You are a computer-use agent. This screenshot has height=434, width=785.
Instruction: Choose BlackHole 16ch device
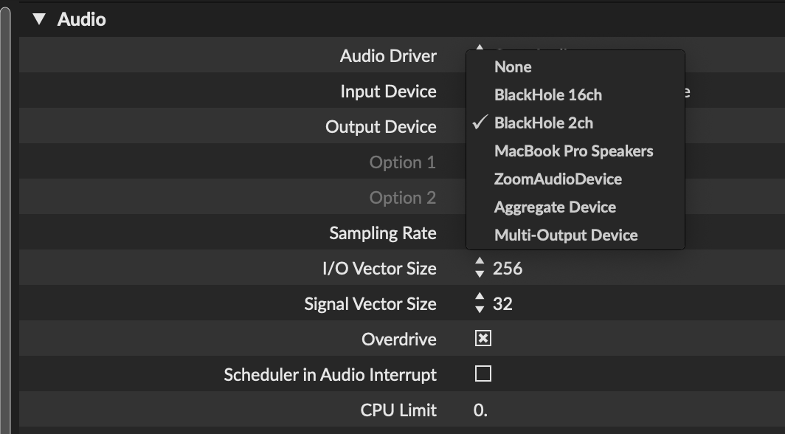point(547,95)
